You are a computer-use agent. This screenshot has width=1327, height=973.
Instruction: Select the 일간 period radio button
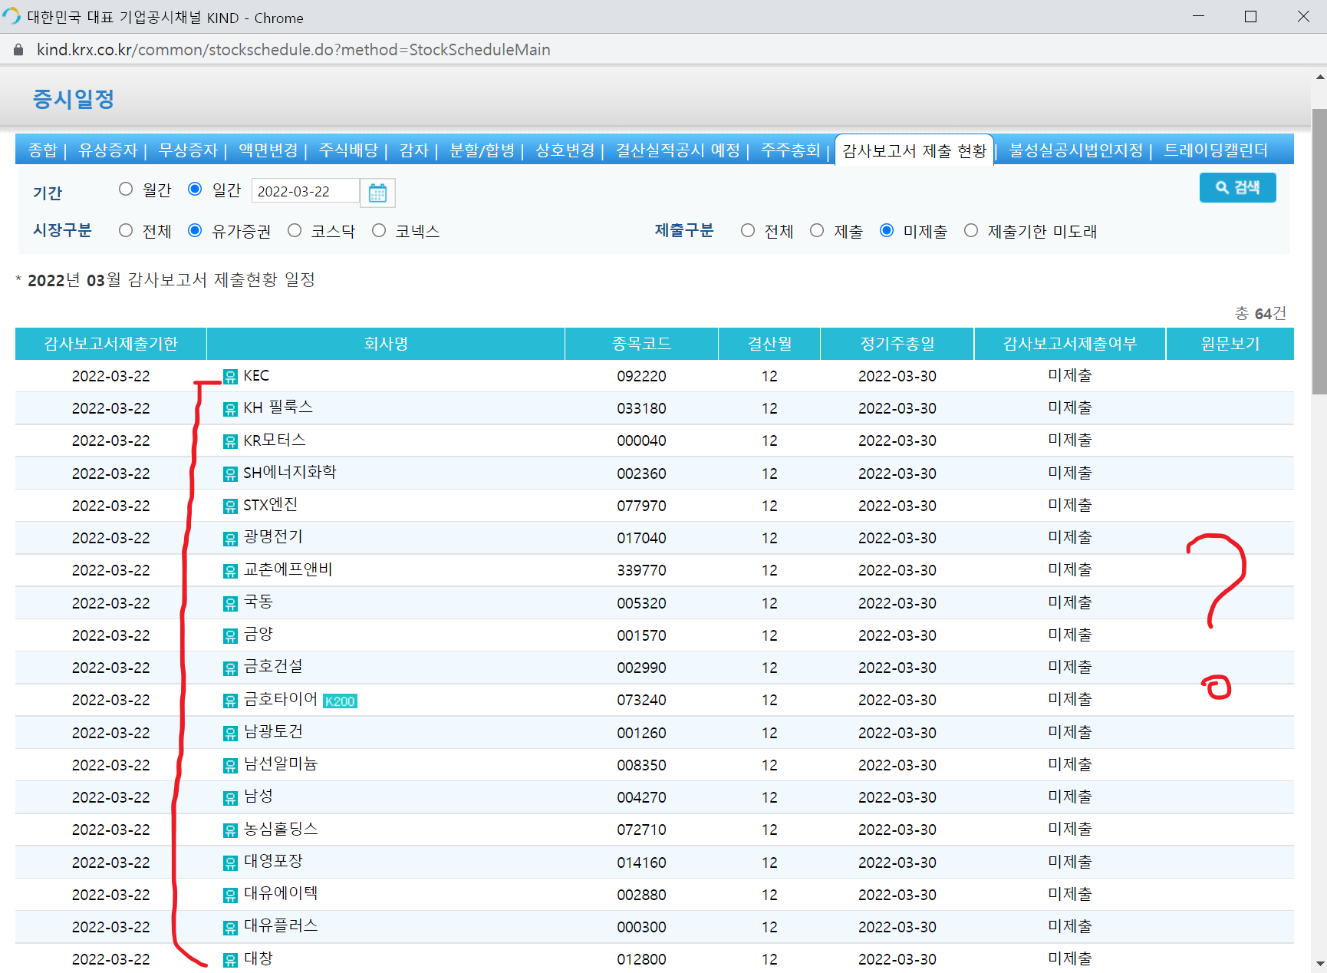195,189
